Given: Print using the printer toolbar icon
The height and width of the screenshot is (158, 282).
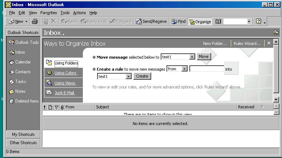Looking at the screenshot, I should (x=35, y=21).
